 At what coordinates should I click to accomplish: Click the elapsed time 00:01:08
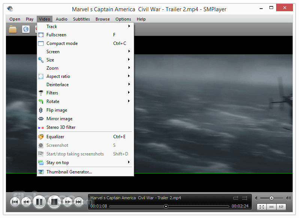click(x=99, y=206)
